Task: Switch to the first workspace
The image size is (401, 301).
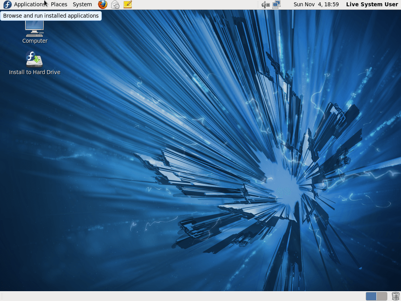Action: click(x=371, y=296)
